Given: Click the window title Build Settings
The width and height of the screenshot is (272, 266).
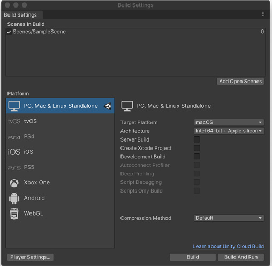Looking at the screenshot, I should [x=135, y=5].
